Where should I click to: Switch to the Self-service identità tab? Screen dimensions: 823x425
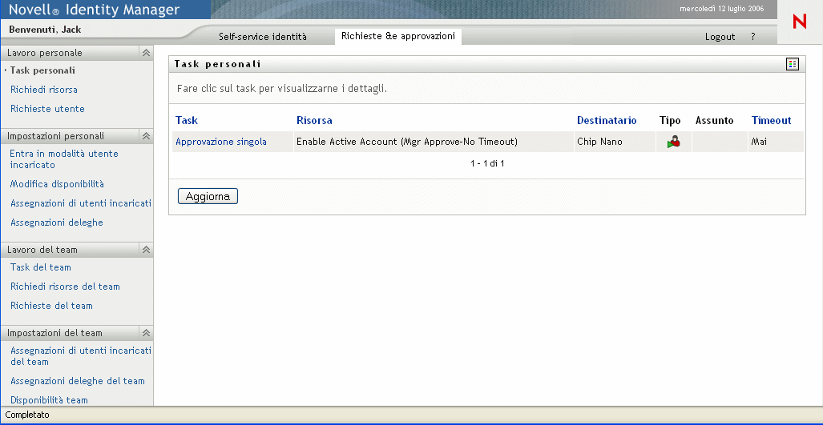pyautogui.click(x=262, y=37)
